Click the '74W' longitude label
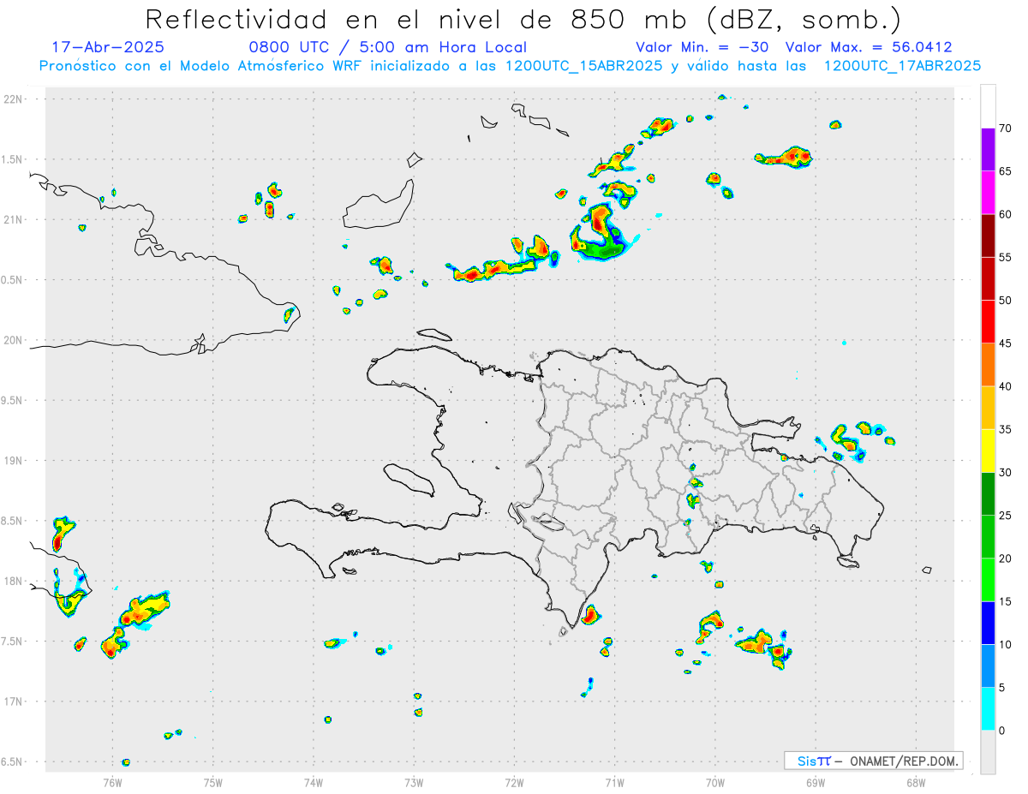Image resolution: width=1028 pixels, height=794 pixels. coord(314,782)
